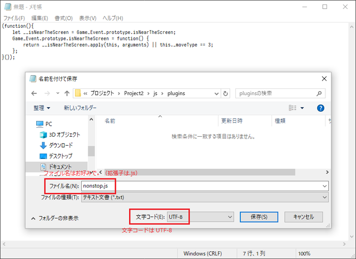
Task: Click the Notepad title bar icon
Action: tap(7, 7)
